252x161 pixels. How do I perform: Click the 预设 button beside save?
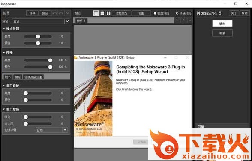click(x=45, y=13)
